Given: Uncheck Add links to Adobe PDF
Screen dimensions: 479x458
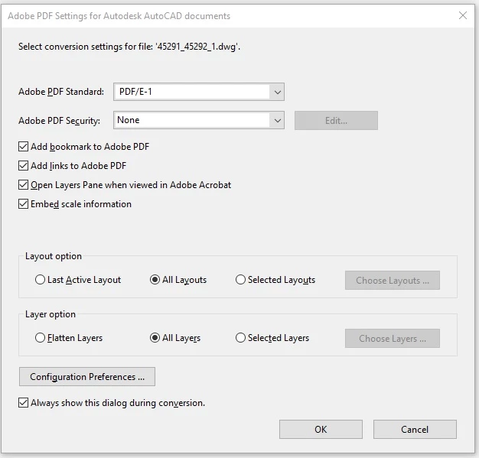Looking at the screenshot, I should click(23, 166).
